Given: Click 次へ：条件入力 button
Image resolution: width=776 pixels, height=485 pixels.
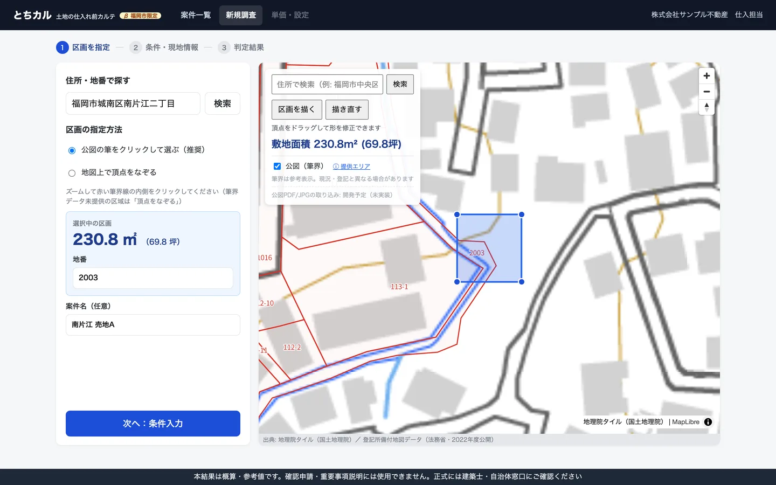Looking at the screenshot, I should (153, 424).
